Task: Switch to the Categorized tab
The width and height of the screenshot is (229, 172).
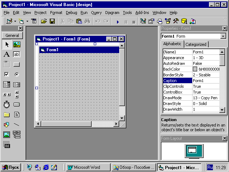Action: click(x=196, y=44)
